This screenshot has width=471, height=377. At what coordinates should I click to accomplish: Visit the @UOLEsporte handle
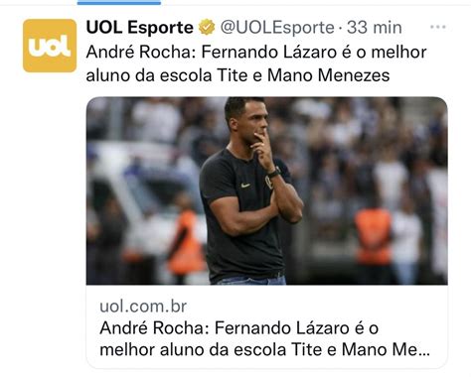(x=277, y=27)
